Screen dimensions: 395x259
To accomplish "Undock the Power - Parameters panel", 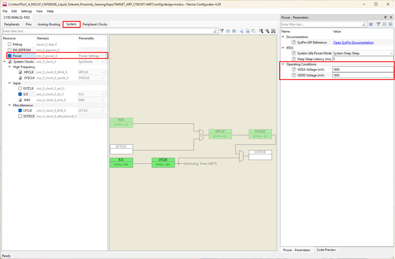I will [385, 17].
